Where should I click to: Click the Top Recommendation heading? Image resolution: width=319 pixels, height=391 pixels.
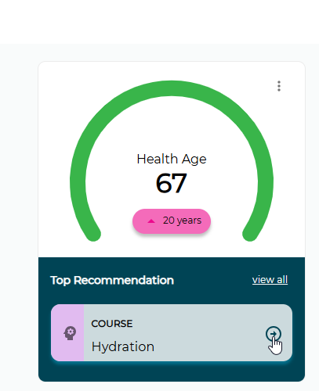(x=112, y=280)
